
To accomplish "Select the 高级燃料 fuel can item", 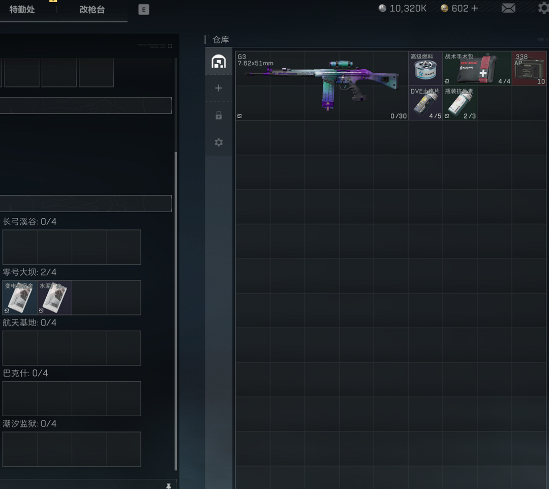I will coord(425,68).
